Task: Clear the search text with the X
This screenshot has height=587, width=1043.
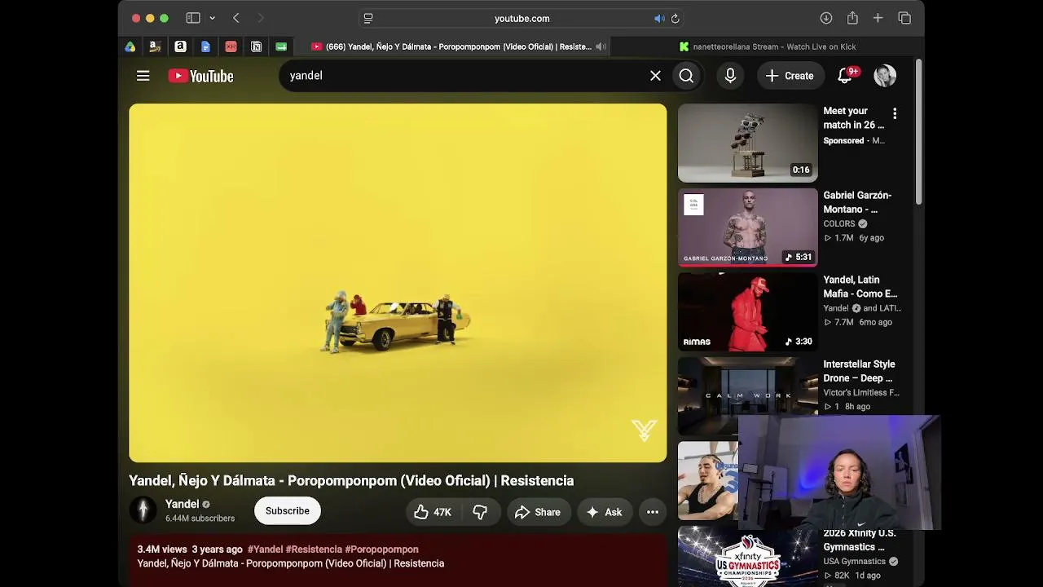Action: click(655, 76)
